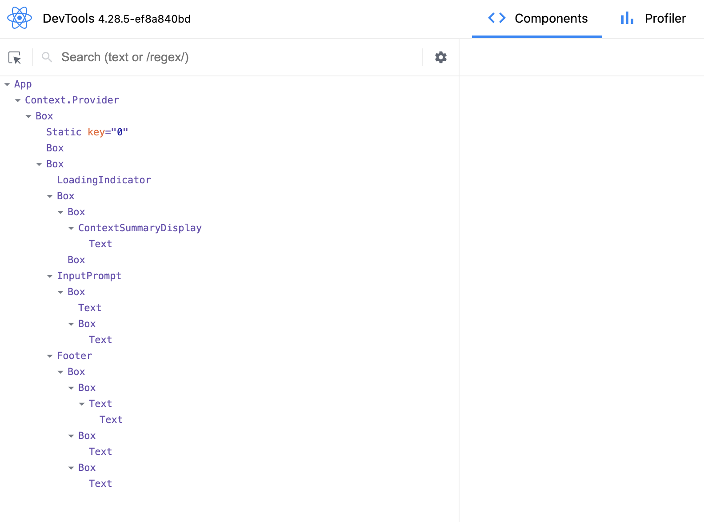This screenshot has height=522, width=704.
Task: Click the React logo icon
Action: [20, 18]
